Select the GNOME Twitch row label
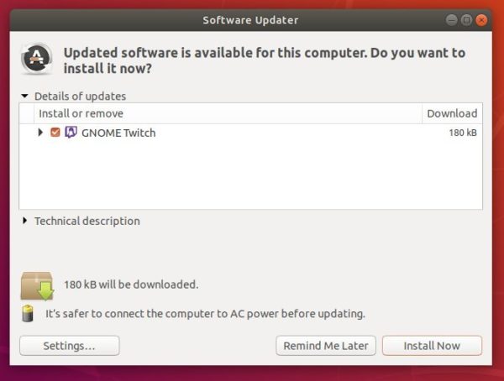504x381 pixels. pos(118,133)
